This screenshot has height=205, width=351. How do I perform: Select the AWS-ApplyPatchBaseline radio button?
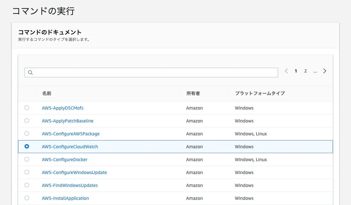tap(27, 121)
